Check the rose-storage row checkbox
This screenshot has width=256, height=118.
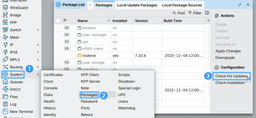[x=58, y=62]
